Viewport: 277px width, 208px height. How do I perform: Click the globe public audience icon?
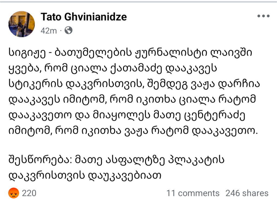tap(68, 30)
